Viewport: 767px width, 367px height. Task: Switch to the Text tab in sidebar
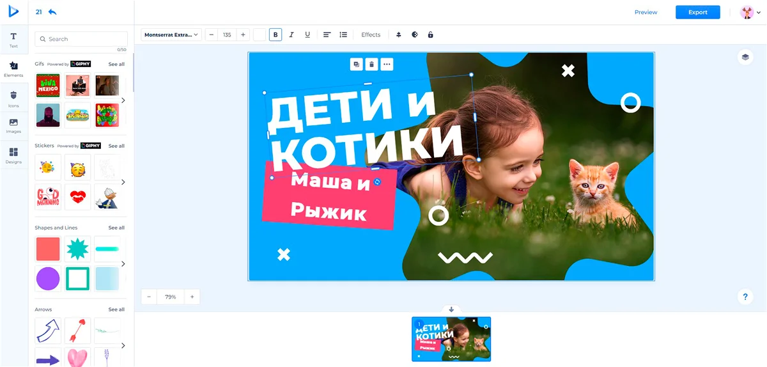coord(13,40)
